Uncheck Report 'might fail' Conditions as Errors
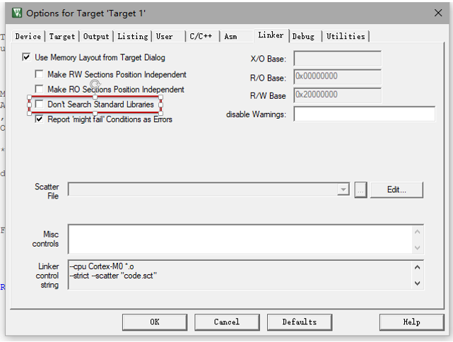 (x=40, y=119)
